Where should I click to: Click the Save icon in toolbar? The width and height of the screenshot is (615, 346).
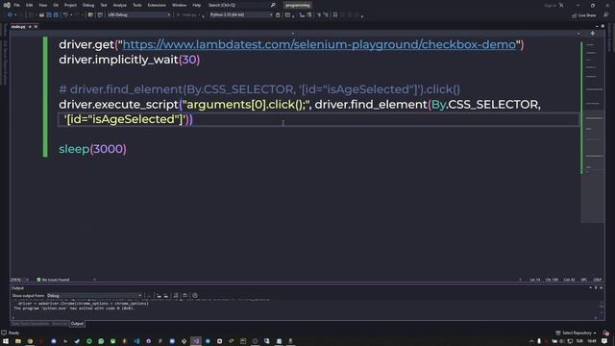(49, 15)
